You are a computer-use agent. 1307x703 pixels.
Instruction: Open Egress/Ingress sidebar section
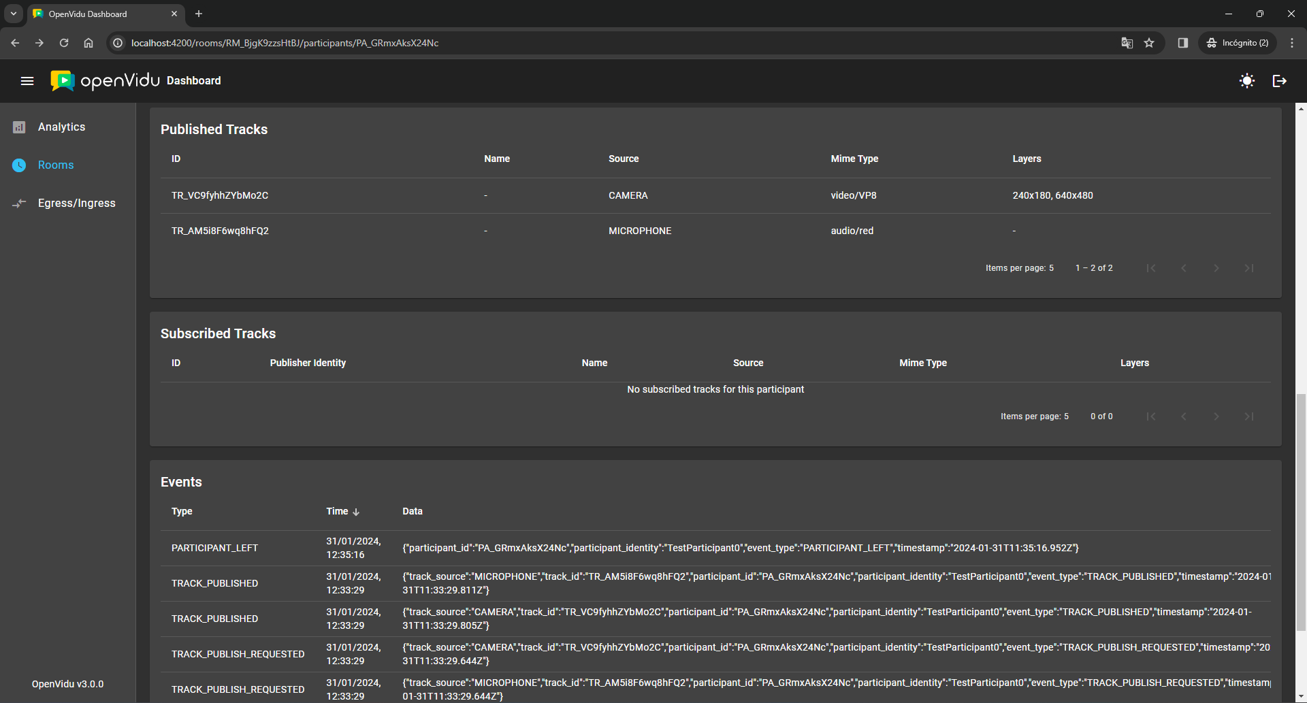[76, 203]
